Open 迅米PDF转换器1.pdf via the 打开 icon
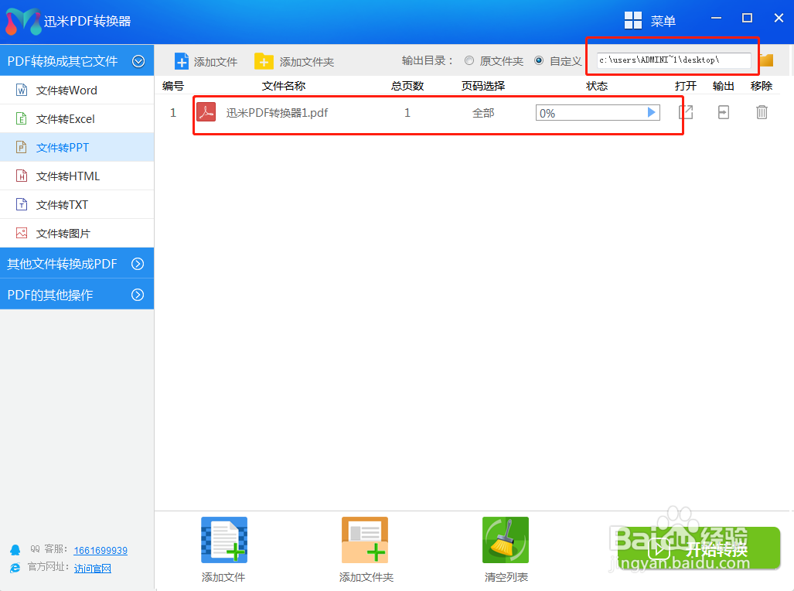This screenshot has width=794, height=591. (x=685, y=112)
